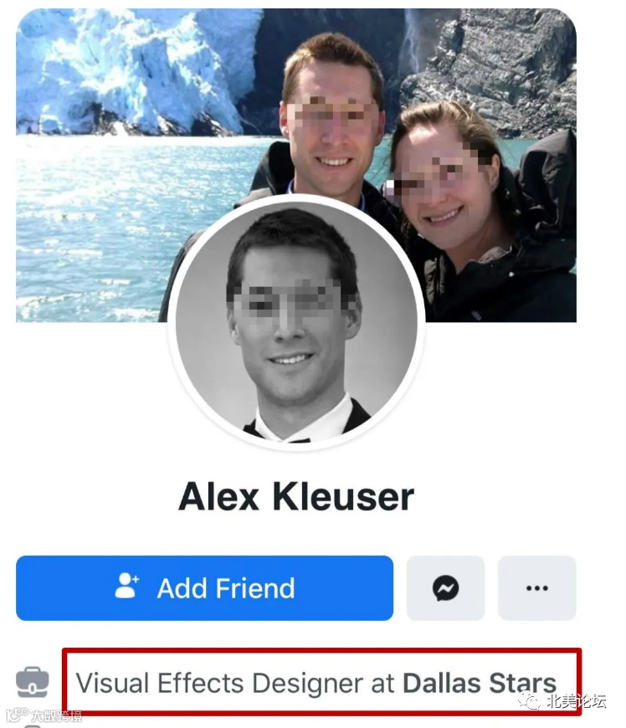Click the briefcase work icon
The height and width of the screenshot is (728, 626).
[33, 682]
